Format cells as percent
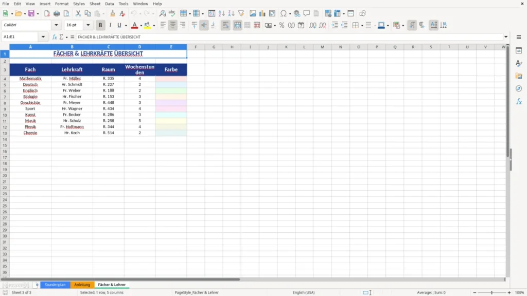 click(x=282, y=25)
